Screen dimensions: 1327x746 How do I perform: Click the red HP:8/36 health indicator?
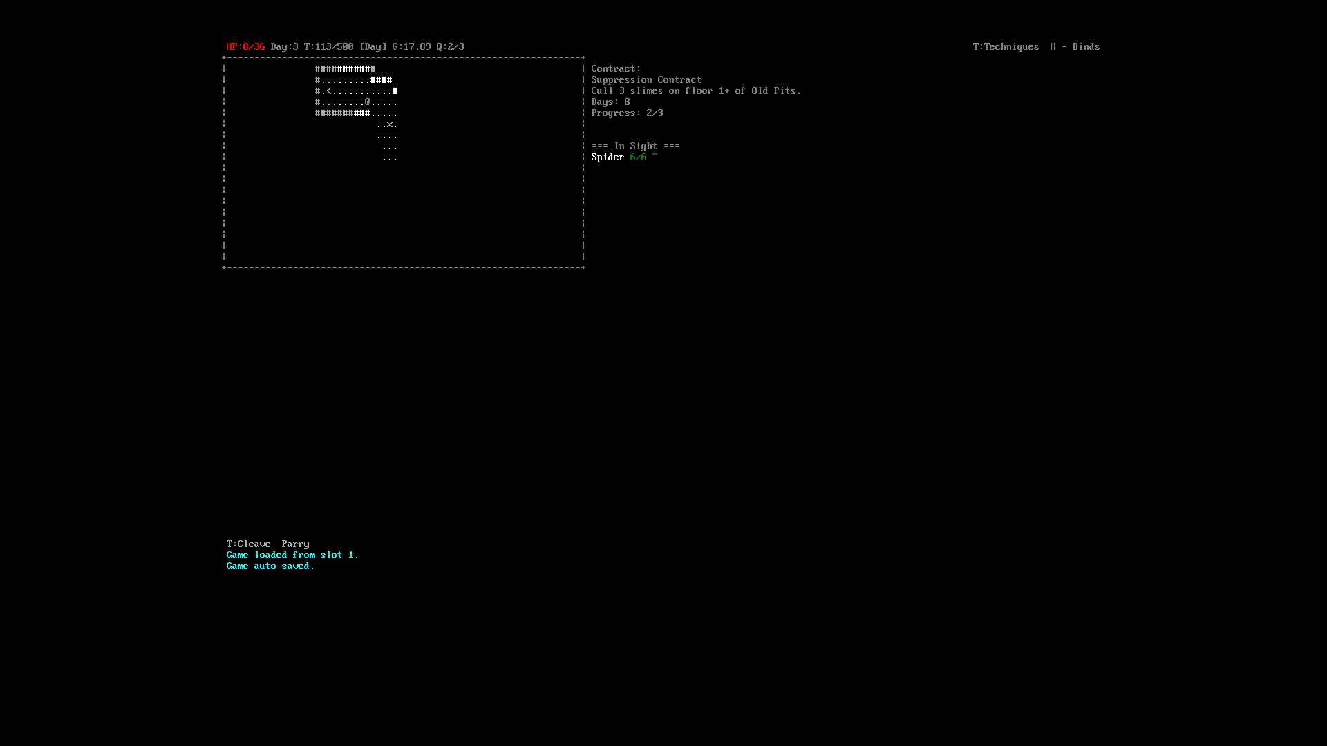pos(245,46)
